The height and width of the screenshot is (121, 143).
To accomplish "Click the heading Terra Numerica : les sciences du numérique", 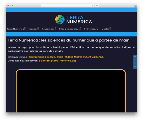I will (x=69, y=40).
